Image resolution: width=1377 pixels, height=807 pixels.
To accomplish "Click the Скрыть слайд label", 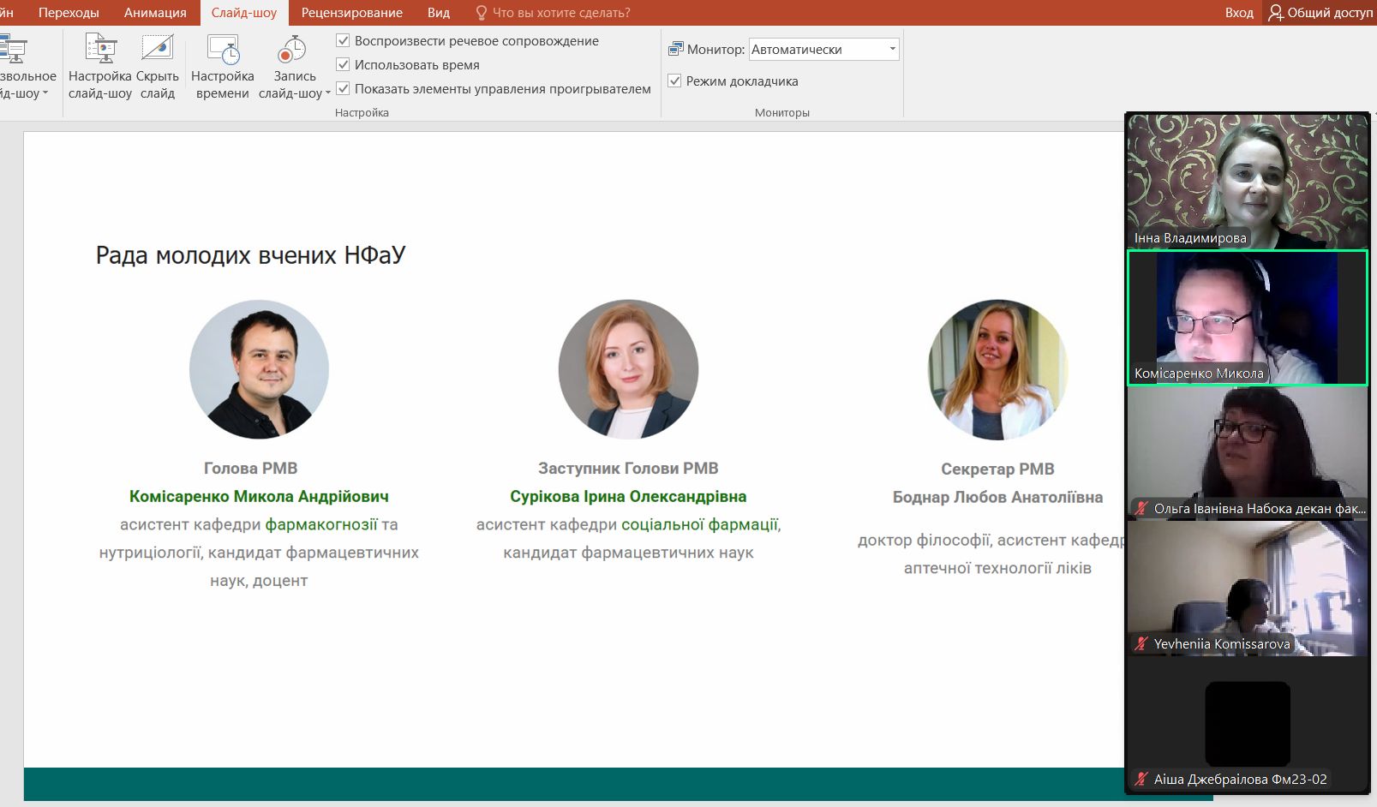I will click(x=158, y=85).
